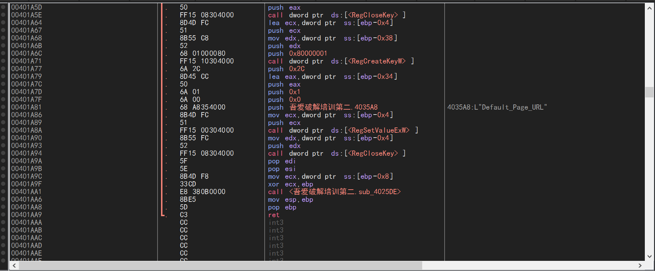Click the Default_Page_URL comment
Screen dimensions: 655x271
coord(497,107)
